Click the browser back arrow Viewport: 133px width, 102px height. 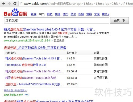(x=3, y=4)
